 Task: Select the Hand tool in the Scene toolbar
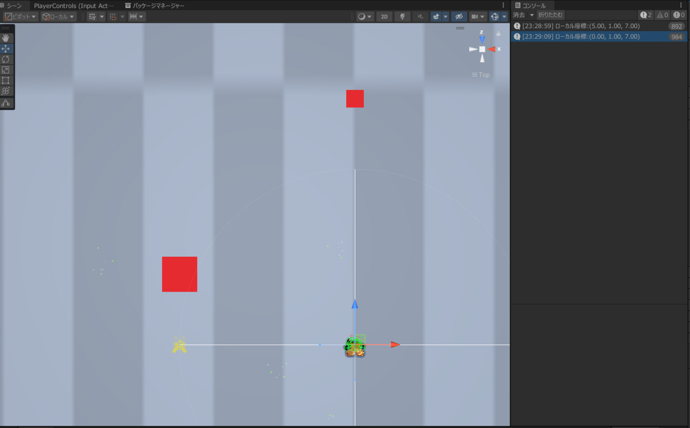pyautogui.click(x=6, y=38)
